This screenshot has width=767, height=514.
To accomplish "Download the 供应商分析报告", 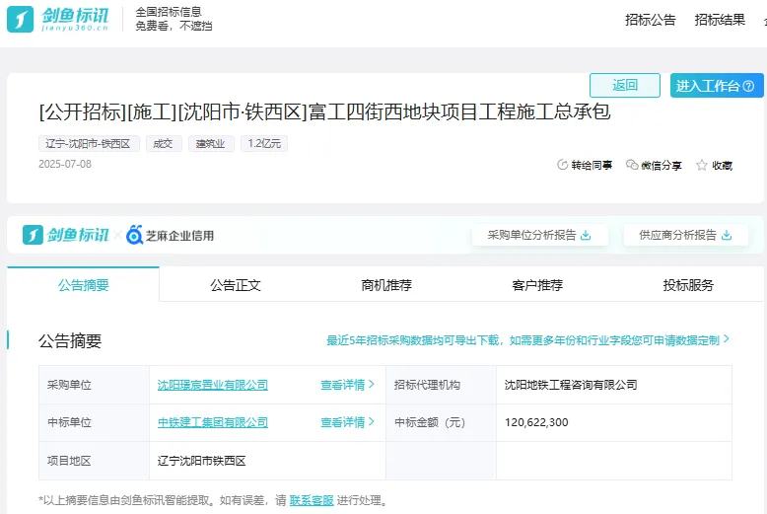I will 728,235.
